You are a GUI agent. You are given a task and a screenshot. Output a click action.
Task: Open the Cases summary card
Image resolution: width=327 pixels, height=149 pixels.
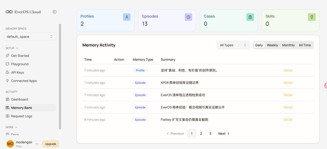point(229,20)
